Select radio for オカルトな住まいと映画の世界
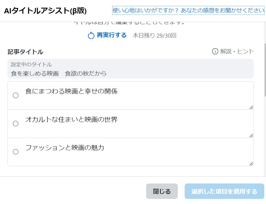The width and height of the screenshot is (266, 204). pos(16,124)
